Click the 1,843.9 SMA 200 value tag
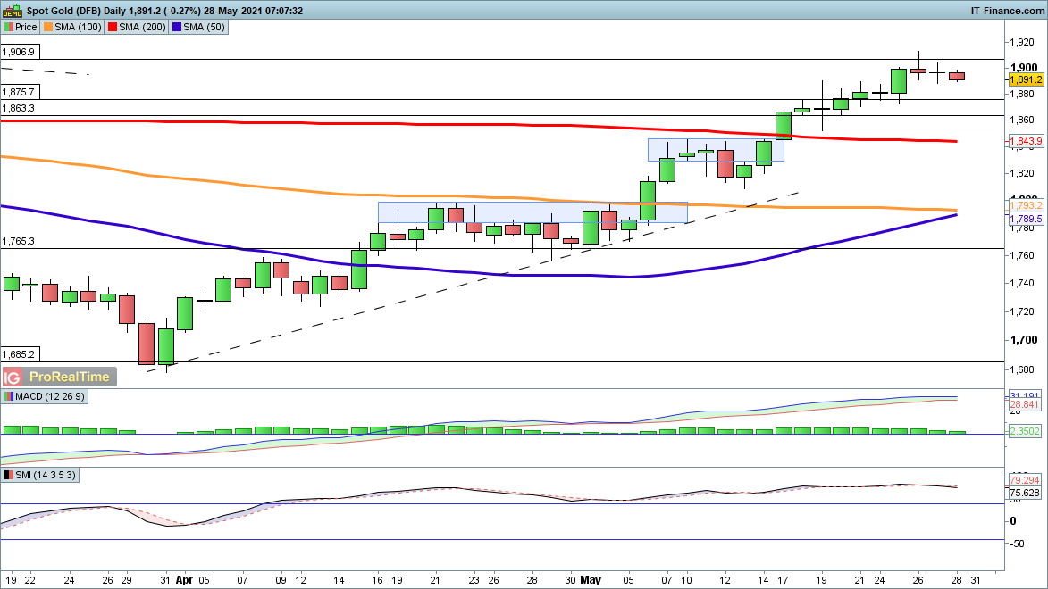 1025,142
